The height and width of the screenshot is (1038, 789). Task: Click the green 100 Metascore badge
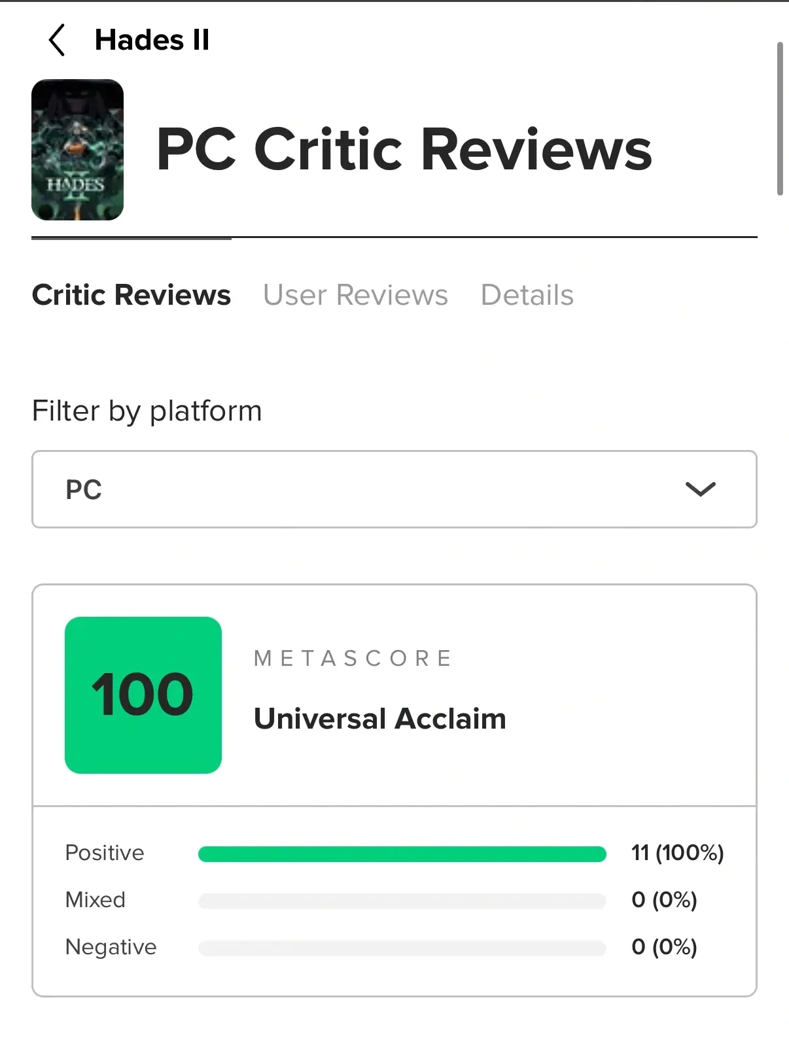tap(143, 695)
